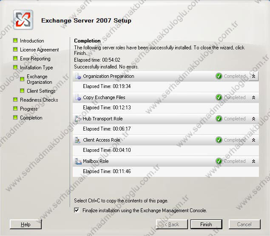Click the Client Access Role header label
This screenshot has height=236, width=270.
click(x=102, y=140)
